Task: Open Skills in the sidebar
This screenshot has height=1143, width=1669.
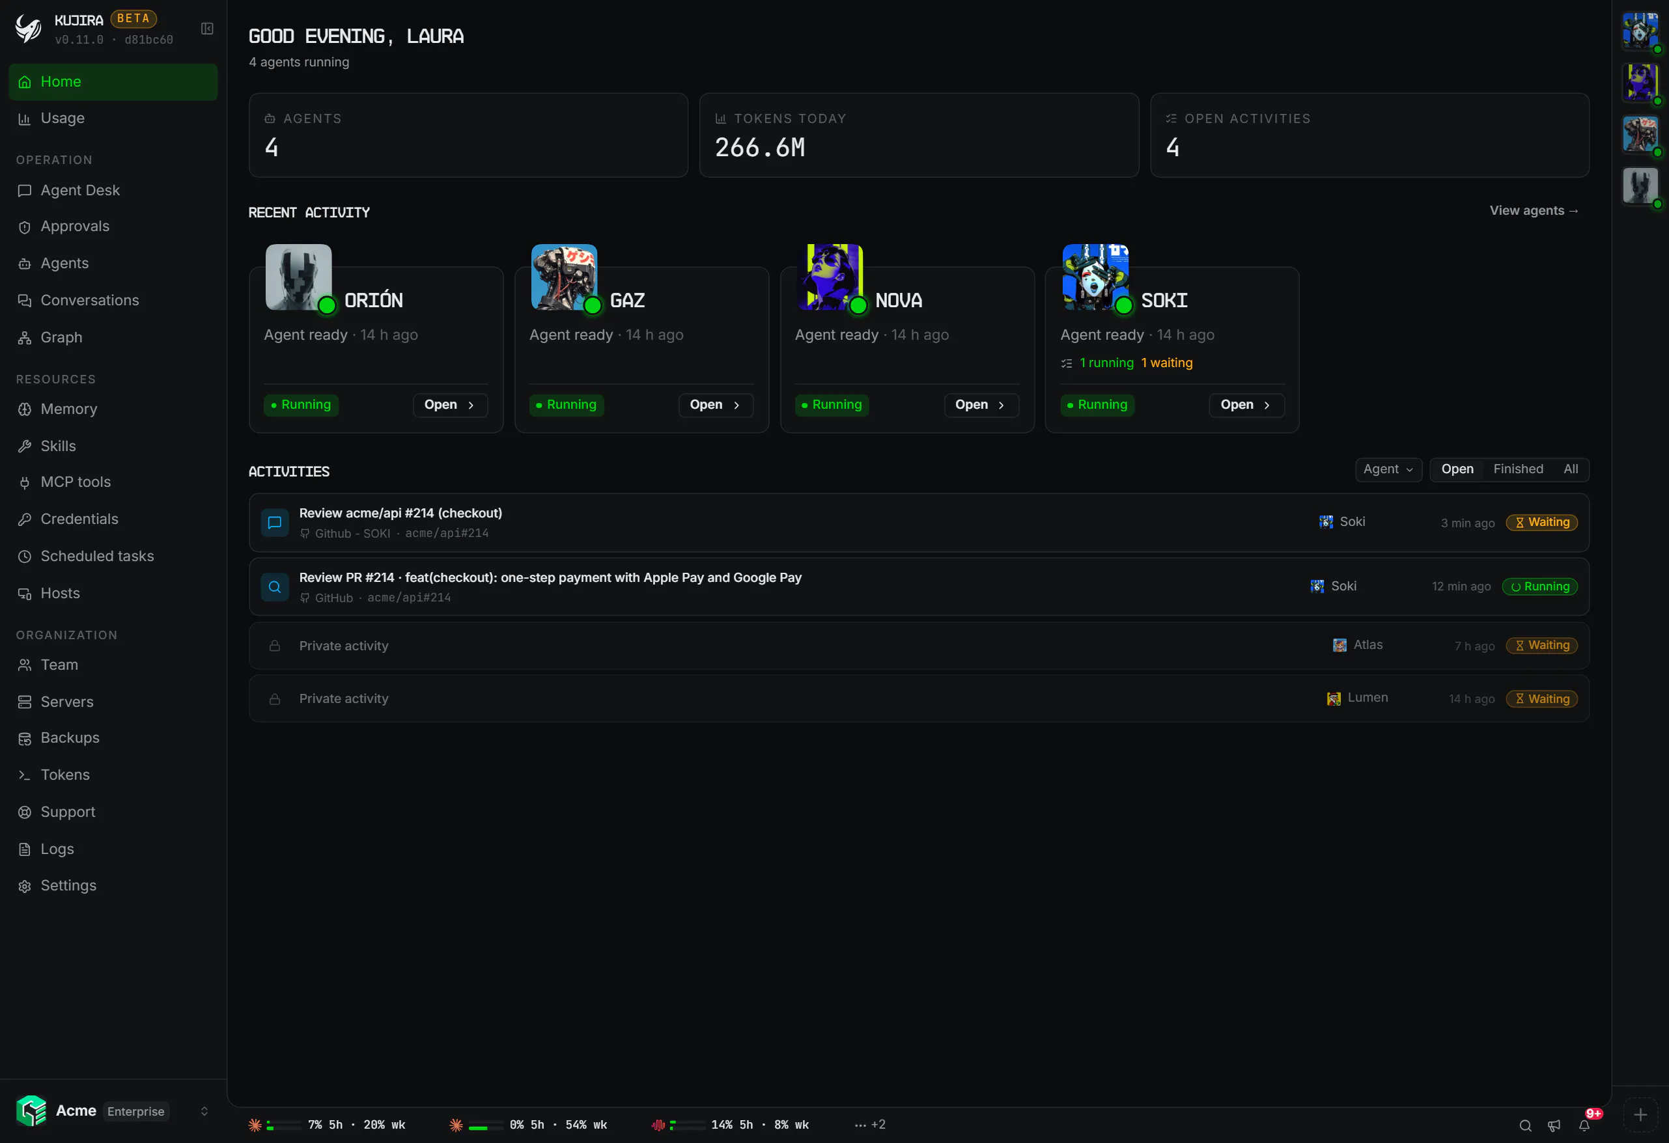Action: click(113, 446)
